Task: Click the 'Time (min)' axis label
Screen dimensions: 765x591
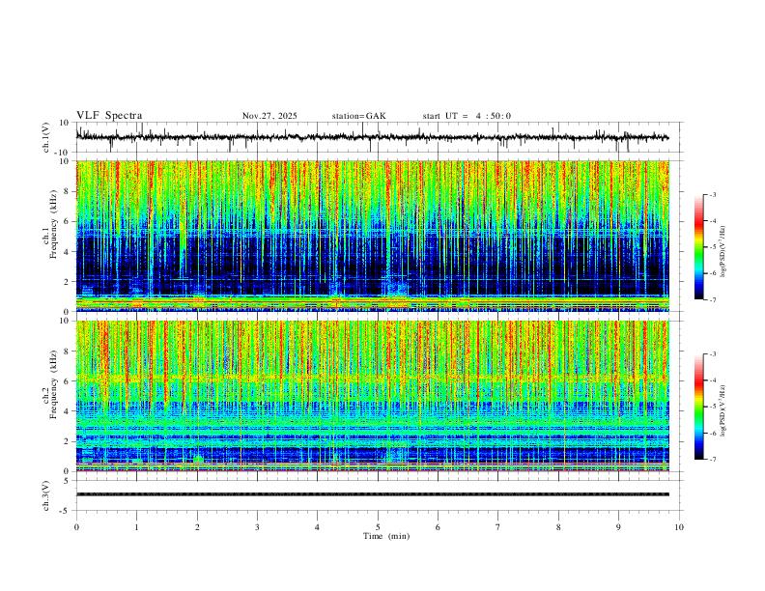Action: [x=386, y=536]
